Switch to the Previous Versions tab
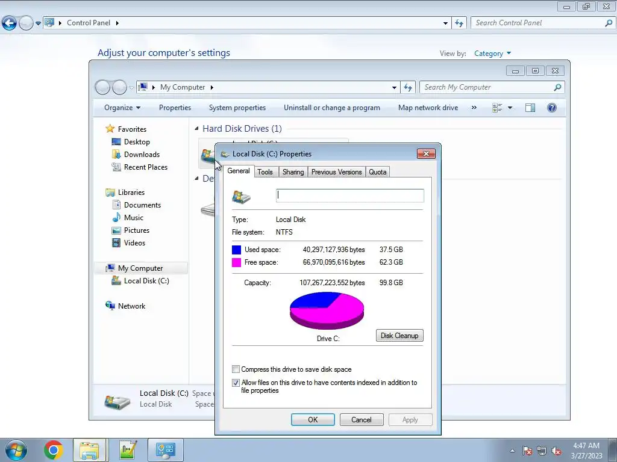 [336, 172]
